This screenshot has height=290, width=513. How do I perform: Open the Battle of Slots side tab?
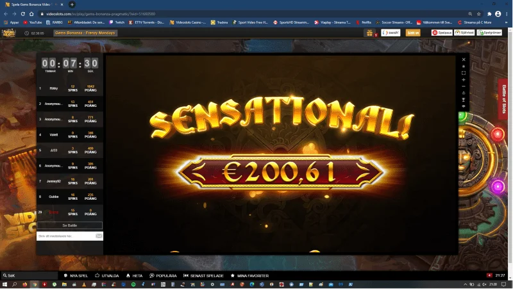pyautogui.click(x=503, y=99)
